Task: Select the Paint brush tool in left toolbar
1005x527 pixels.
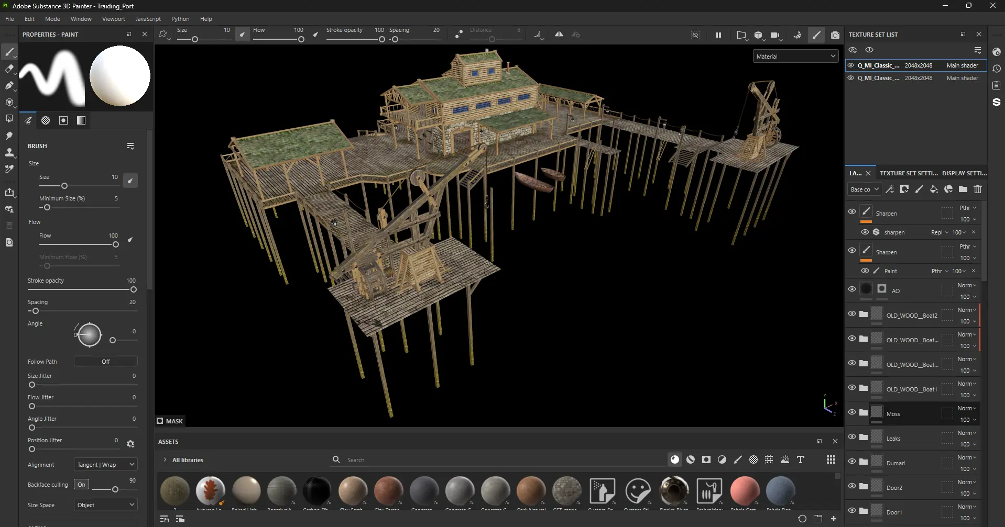Action: point(9,52)
